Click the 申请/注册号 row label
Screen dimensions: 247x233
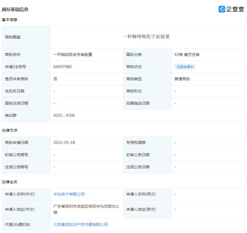(x=16, y=67)
